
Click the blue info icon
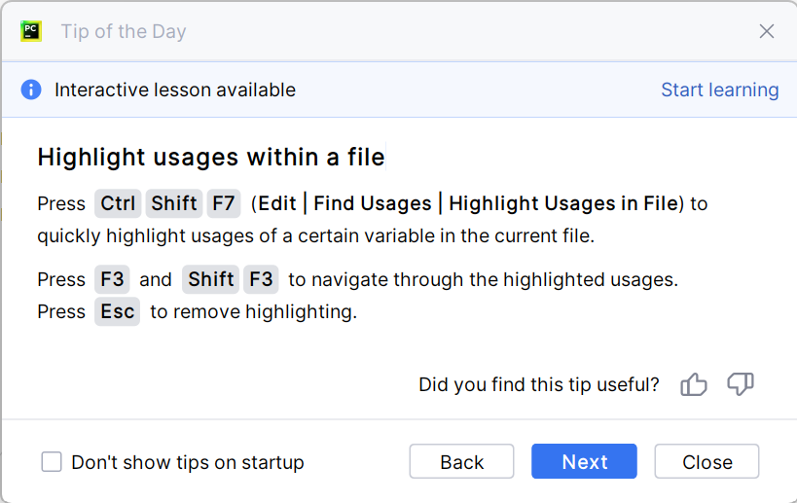coord(31,90)
